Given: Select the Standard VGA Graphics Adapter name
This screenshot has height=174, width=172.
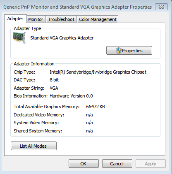Looking at the screenshot, I should point(62,38).
